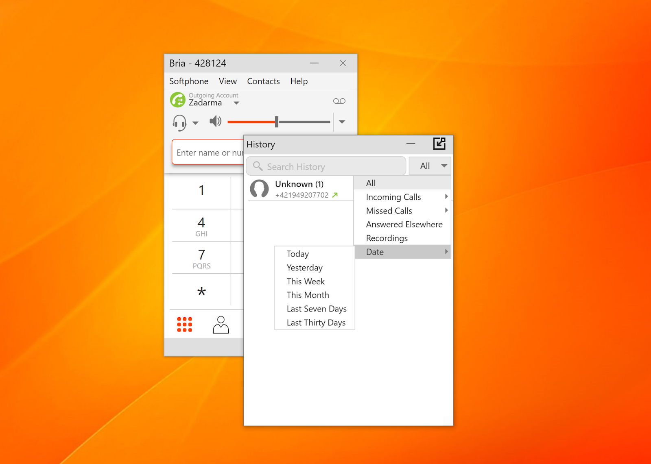Expand the Zadarma outgoing account dropdown
Image resolution: width=651 pixels, height=464 pixels.
[236, 103]
